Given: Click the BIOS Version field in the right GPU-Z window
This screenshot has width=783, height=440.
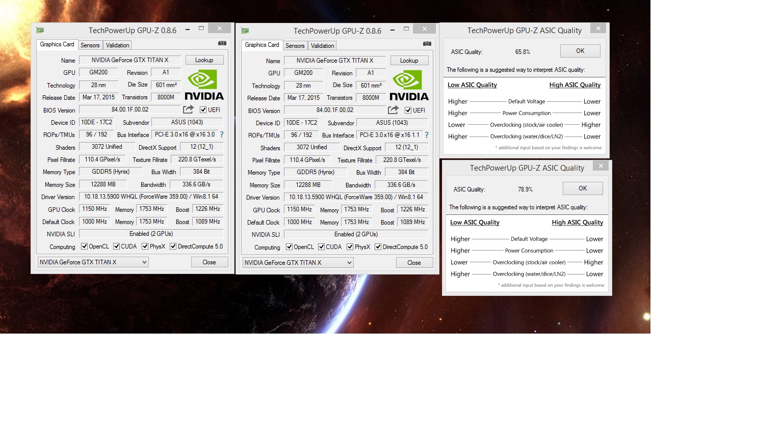Looking at the screenshot, I should click(335, 110).
